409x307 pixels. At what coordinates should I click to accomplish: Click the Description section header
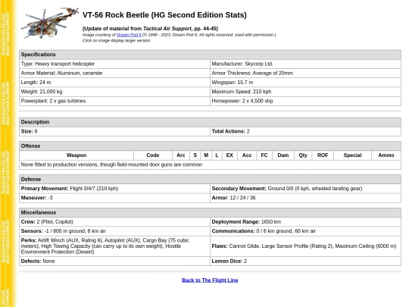click(210, 122)
